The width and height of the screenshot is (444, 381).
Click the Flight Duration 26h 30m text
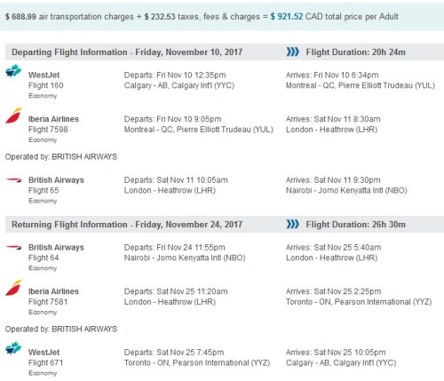[356, 225]
